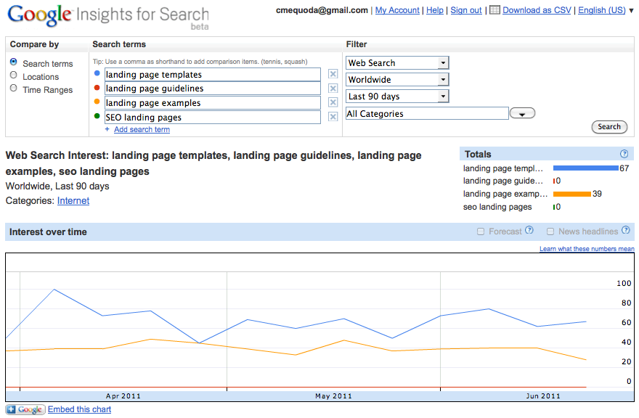Open the Forecast help question icon

point(529,230)
